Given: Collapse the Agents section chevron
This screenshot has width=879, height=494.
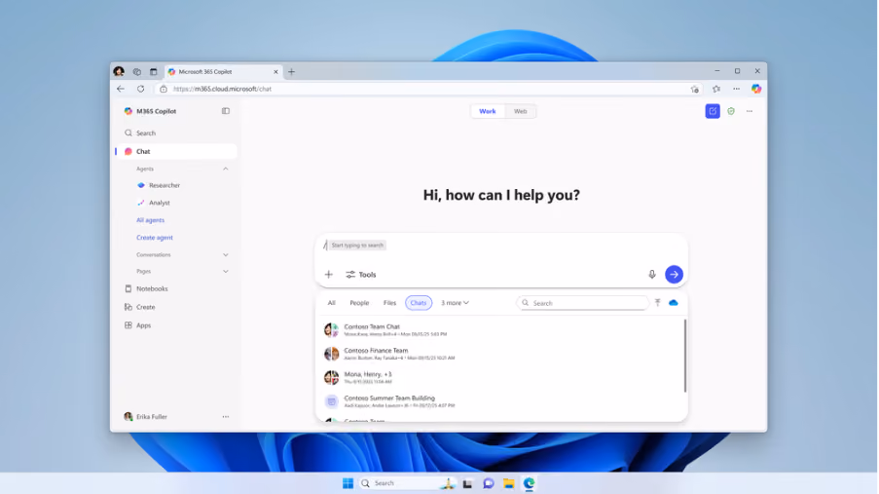Looking at the screenshot, I should (x=226, y=169).
